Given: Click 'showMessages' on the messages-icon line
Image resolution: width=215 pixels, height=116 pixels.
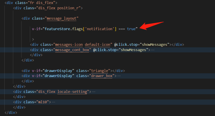Looking at the screenshot, I should [x=155, y=45].
